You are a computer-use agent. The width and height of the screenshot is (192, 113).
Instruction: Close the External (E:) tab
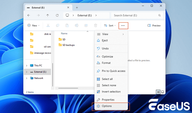pos(68,8)
